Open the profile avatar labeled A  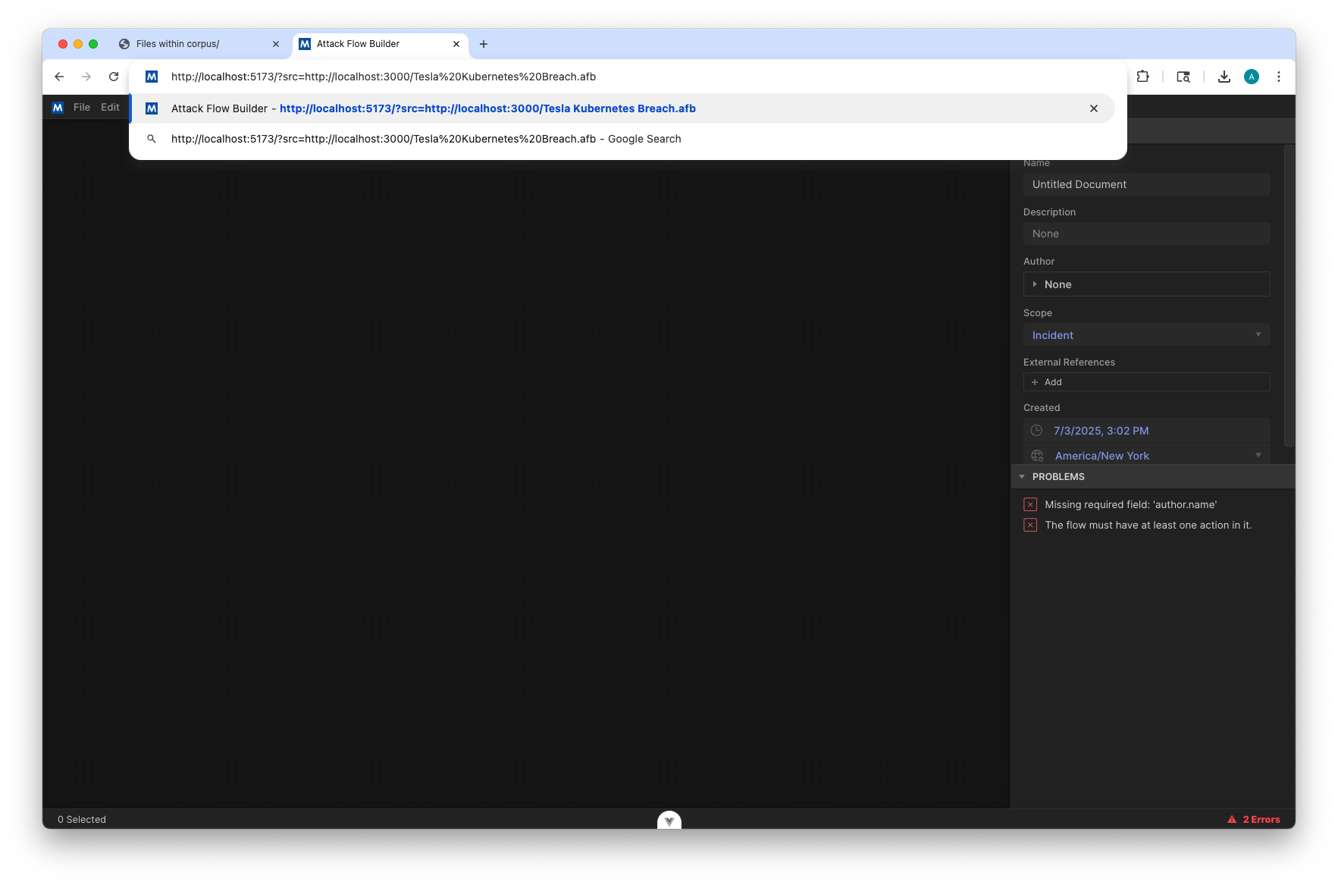pos(1252,77)
